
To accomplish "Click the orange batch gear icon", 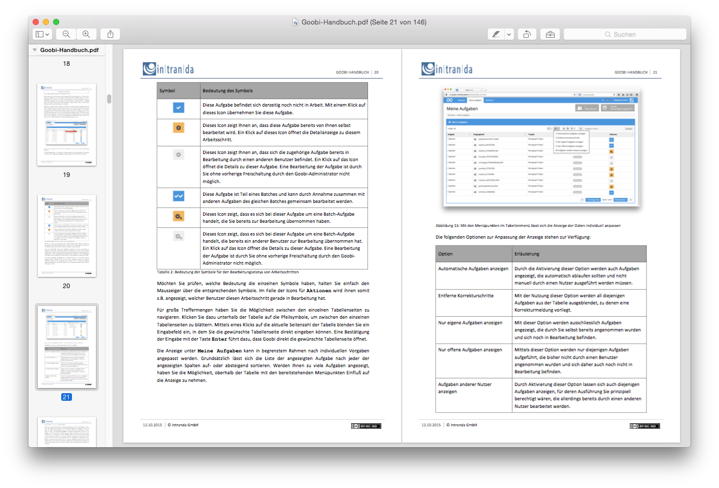I will tap(179, 216).
